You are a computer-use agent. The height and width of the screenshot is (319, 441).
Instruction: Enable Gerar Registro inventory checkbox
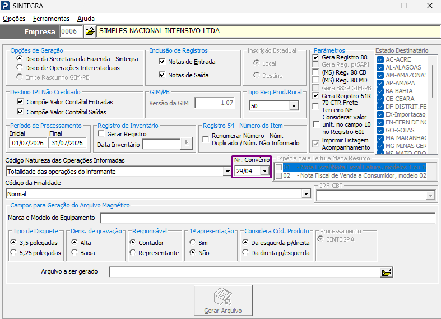coord(101,133)
